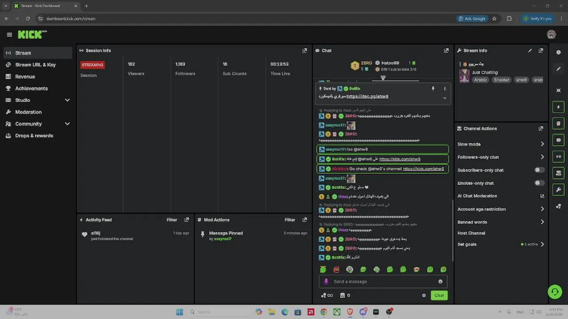The width and height of the screenshot is (568, 319).
Task: Click the purple microphone icon in message box
Action: 326,281
